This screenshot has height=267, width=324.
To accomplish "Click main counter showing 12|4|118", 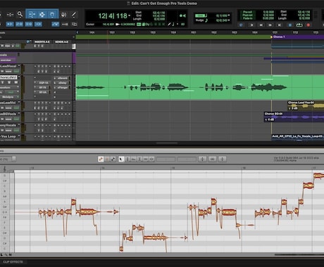I will click(113, 16).
